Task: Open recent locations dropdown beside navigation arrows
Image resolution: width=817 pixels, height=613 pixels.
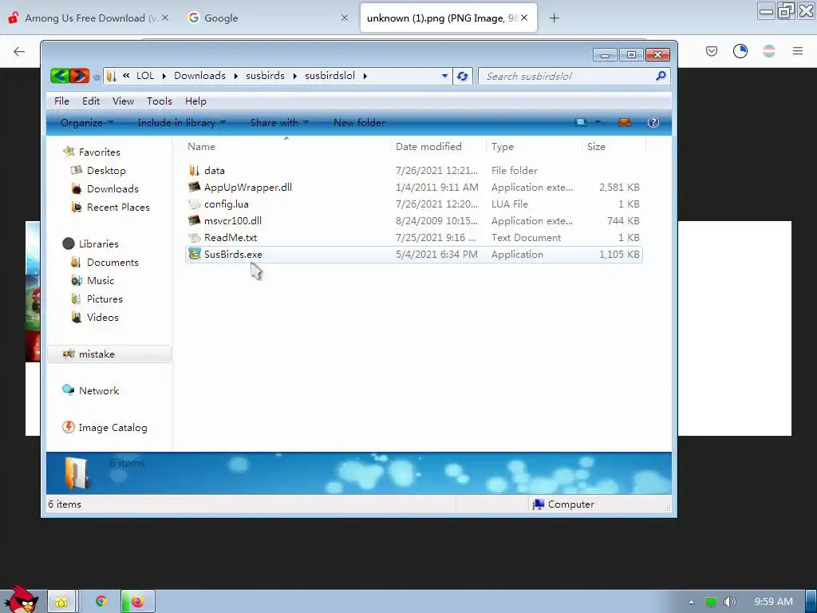Action: (x=97, y=77)
